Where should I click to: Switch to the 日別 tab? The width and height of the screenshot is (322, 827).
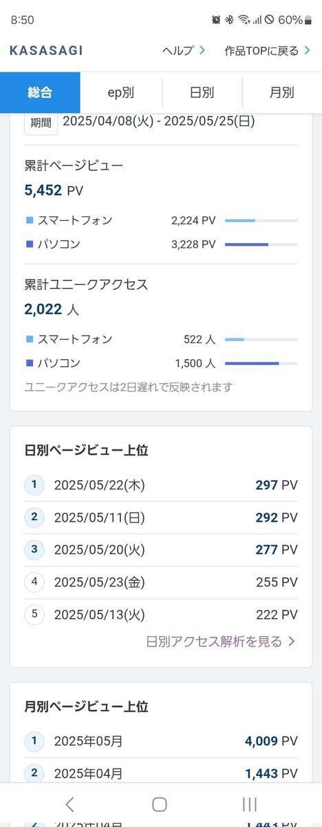click(202, 92)
